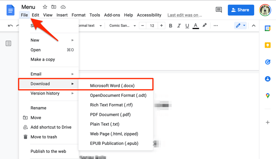
Task: Open Google Tasks in side panel
Action: pyautogui.click(x=268, y=62)
